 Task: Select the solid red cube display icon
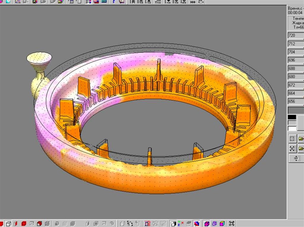click(24, 223)
